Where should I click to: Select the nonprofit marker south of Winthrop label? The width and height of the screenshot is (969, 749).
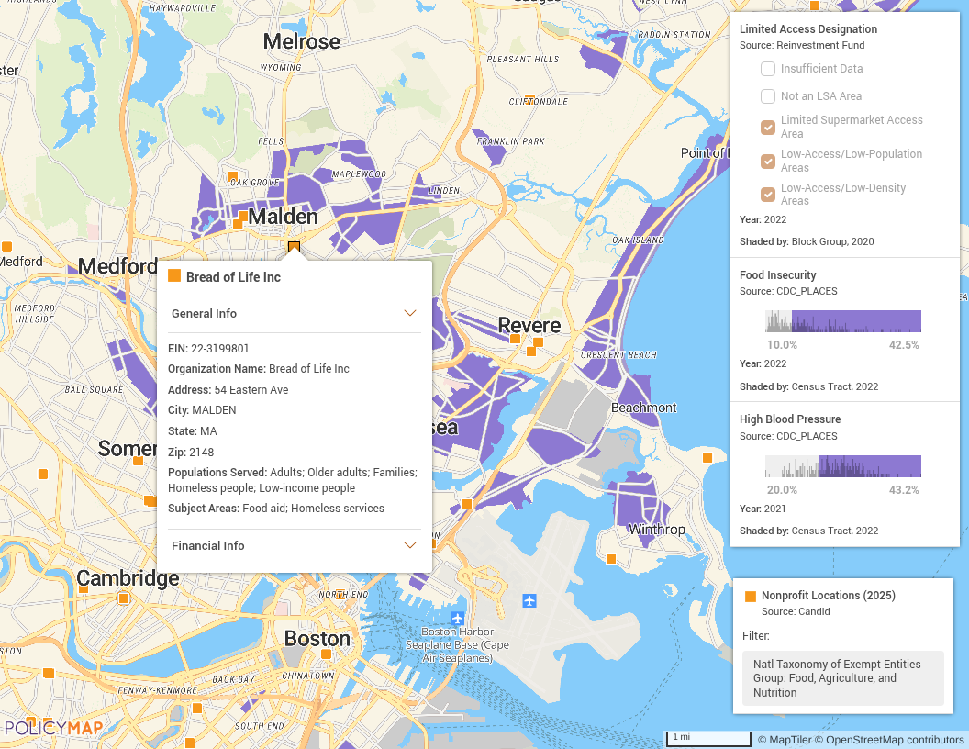click(611, 559)
